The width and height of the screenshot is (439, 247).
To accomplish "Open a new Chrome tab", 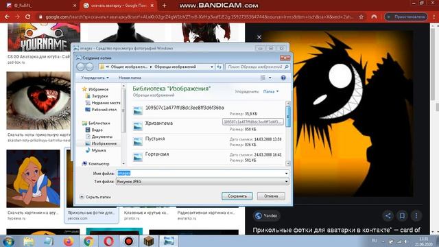I will 165,5.
